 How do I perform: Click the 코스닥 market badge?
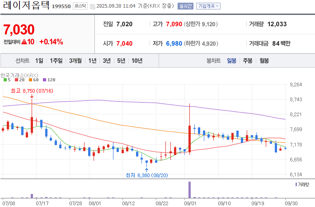[80, 6]
